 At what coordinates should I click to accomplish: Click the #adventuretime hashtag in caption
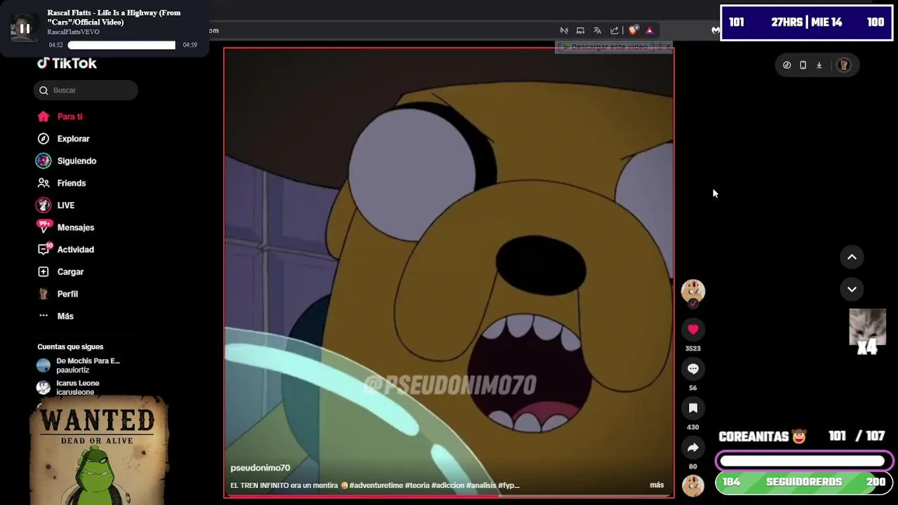tap(376, 485)
